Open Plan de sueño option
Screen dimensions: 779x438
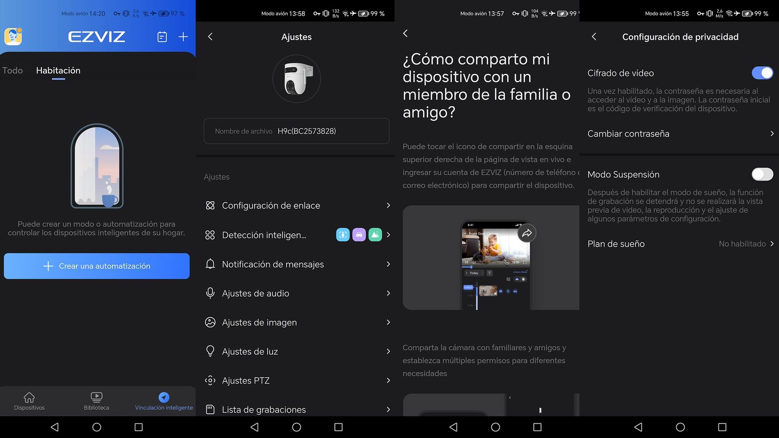(680, 244)
